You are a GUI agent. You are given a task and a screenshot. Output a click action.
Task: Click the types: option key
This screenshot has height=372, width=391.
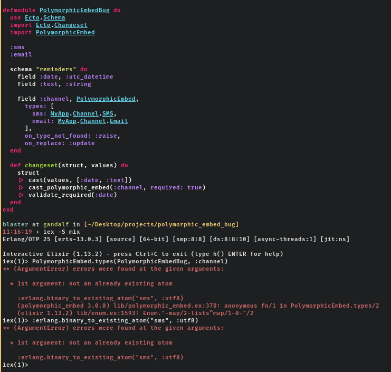36,106
